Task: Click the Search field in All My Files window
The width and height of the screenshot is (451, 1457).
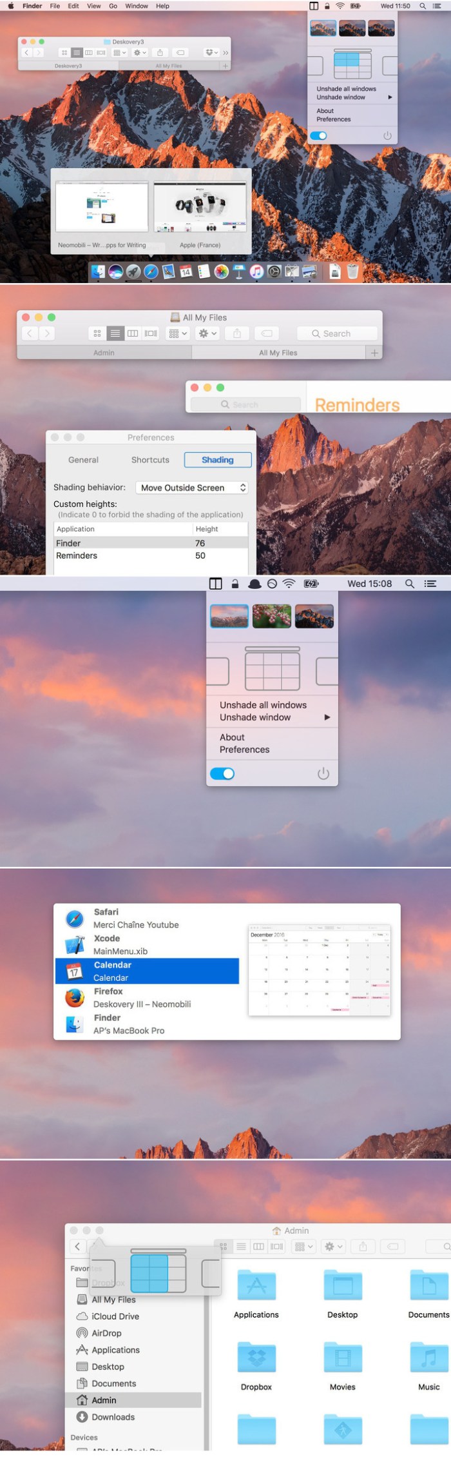Action: (x=337, y=333)
